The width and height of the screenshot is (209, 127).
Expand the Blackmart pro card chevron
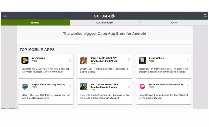coord(187,60)
